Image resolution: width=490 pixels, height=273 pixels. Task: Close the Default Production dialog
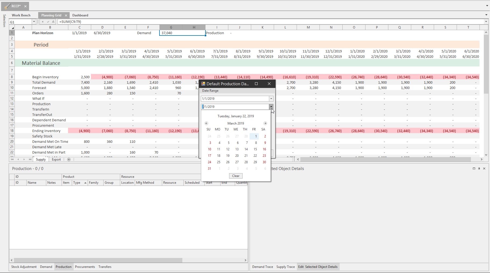(269, 84)
